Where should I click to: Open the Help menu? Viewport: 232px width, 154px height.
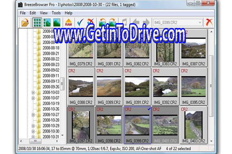pos(69,13)
